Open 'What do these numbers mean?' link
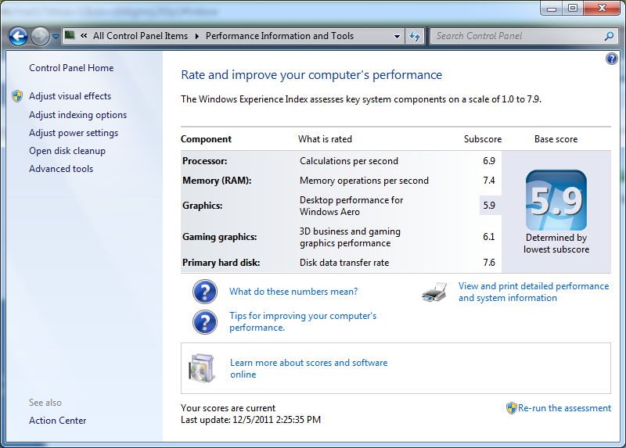The image size is (626, 448). click(x=293, y=292)
